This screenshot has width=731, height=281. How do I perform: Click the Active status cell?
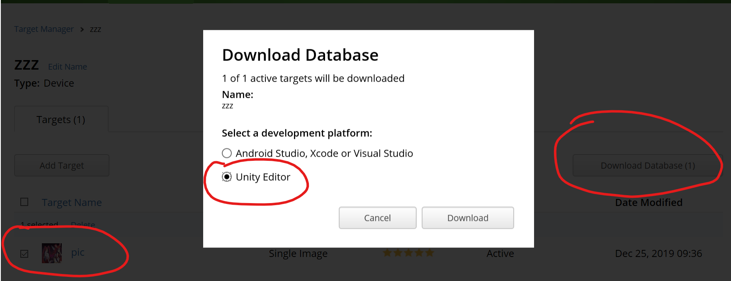[x=500, y=253]
